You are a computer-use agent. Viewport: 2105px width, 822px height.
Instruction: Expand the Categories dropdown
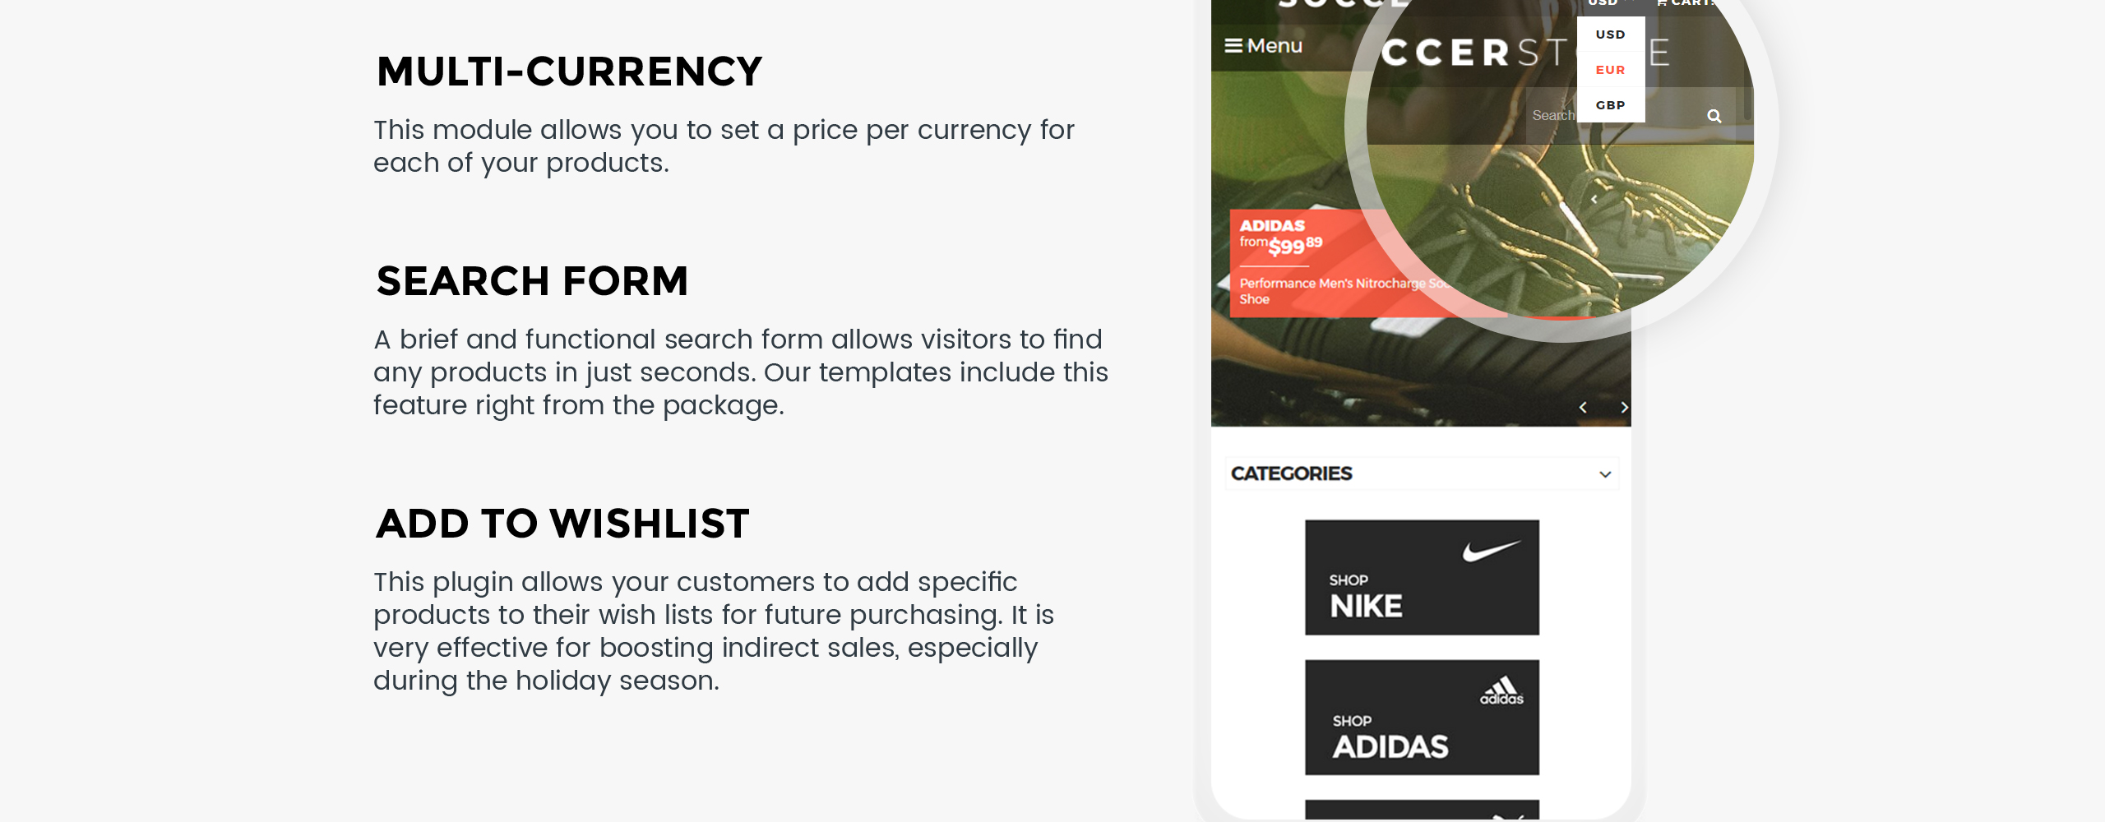pyautogui.click(x=1422, y=473)
